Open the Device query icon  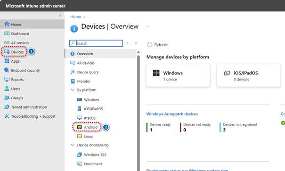(73, 72)
